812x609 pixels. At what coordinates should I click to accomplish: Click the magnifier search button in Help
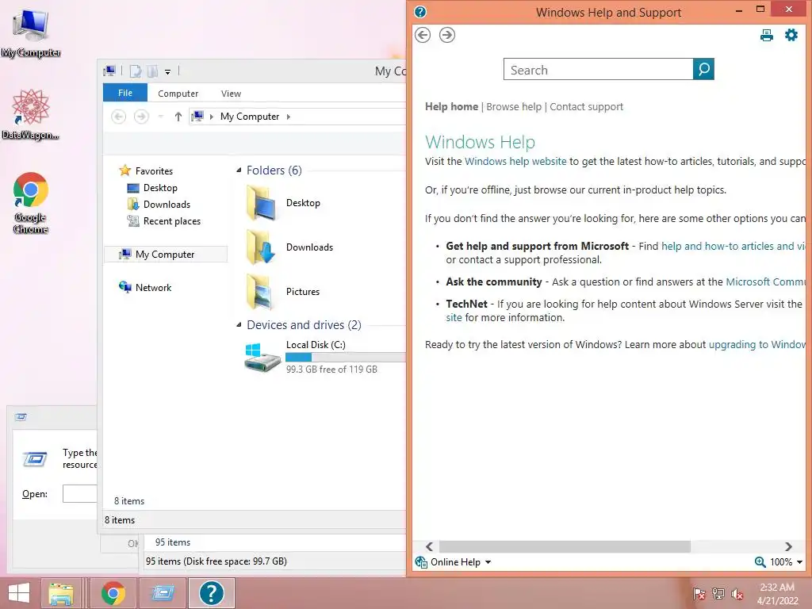click(x=703, y=69)
